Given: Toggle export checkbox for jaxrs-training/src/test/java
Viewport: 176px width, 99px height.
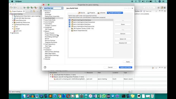Looking at the screenshot, I should 70,24.
